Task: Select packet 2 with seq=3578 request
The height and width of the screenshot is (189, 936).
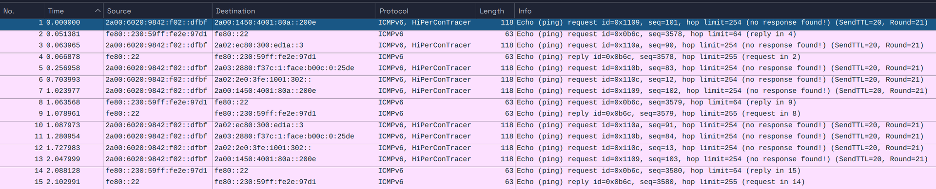Action: 468,34
